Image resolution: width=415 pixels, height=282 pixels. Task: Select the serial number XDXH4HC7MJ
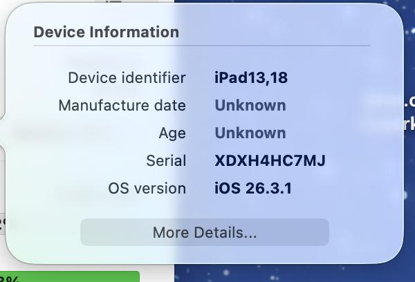tap(270, 160)
